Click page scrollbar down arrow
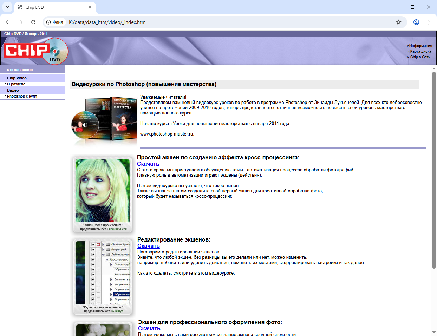Viewport: 437px width, 336px height. (x=434, y=333)
